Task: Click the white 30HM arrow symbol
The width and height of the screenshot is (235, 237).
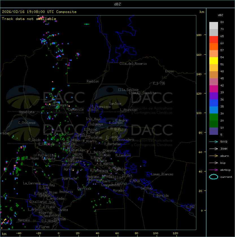Action: [x=214, y=149]
